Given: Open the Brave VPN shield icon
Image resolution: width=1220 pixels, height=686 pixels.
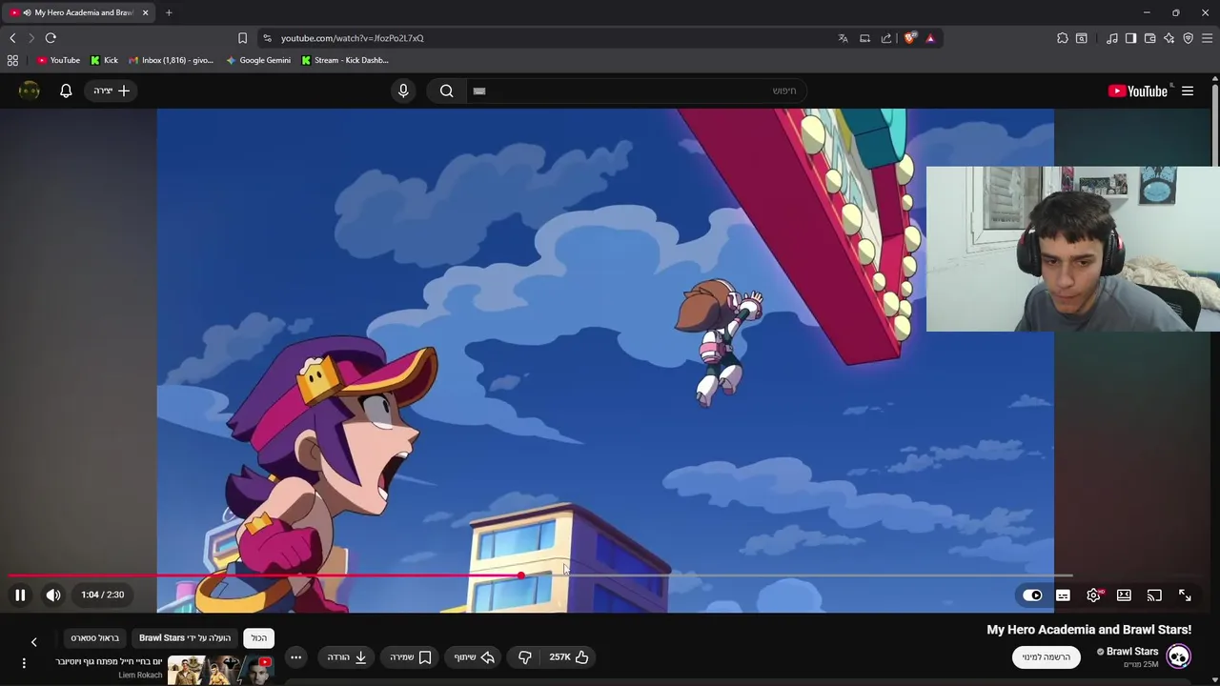Looking at the screenshot, I should 1188,38.
